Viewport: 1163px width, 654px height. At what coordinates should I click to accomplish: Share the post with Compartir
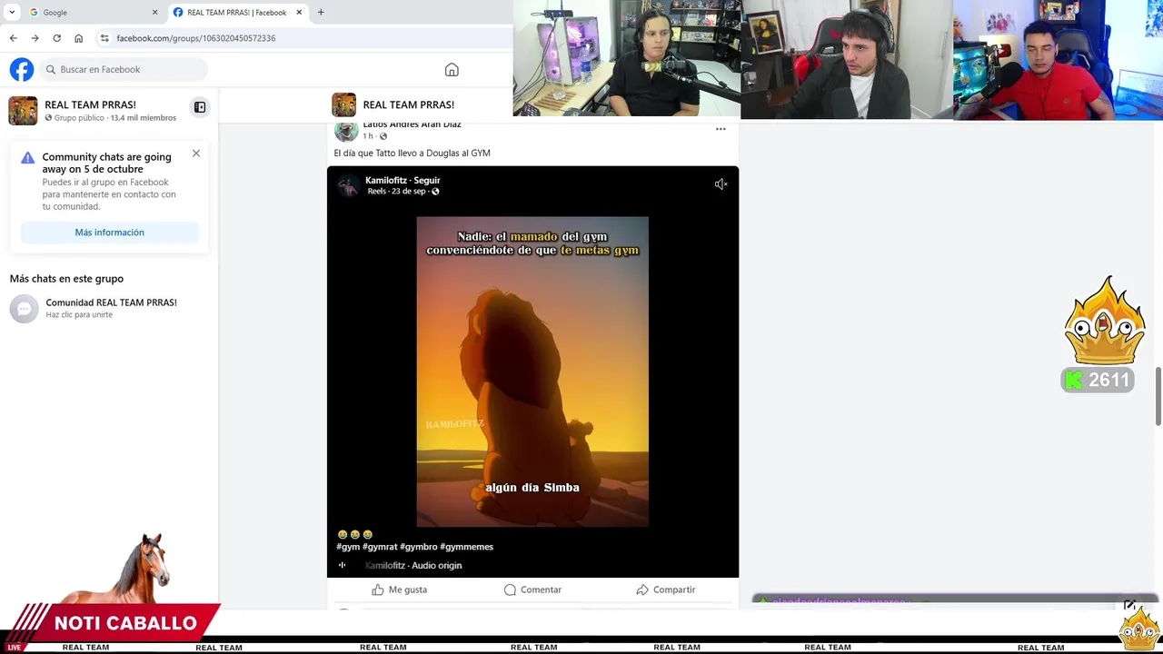[x=666, y=590]
